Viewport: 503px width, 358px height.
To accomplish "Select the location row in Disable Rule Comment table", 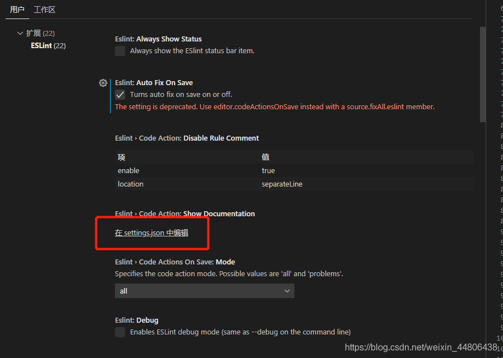I will pos(294,184).
